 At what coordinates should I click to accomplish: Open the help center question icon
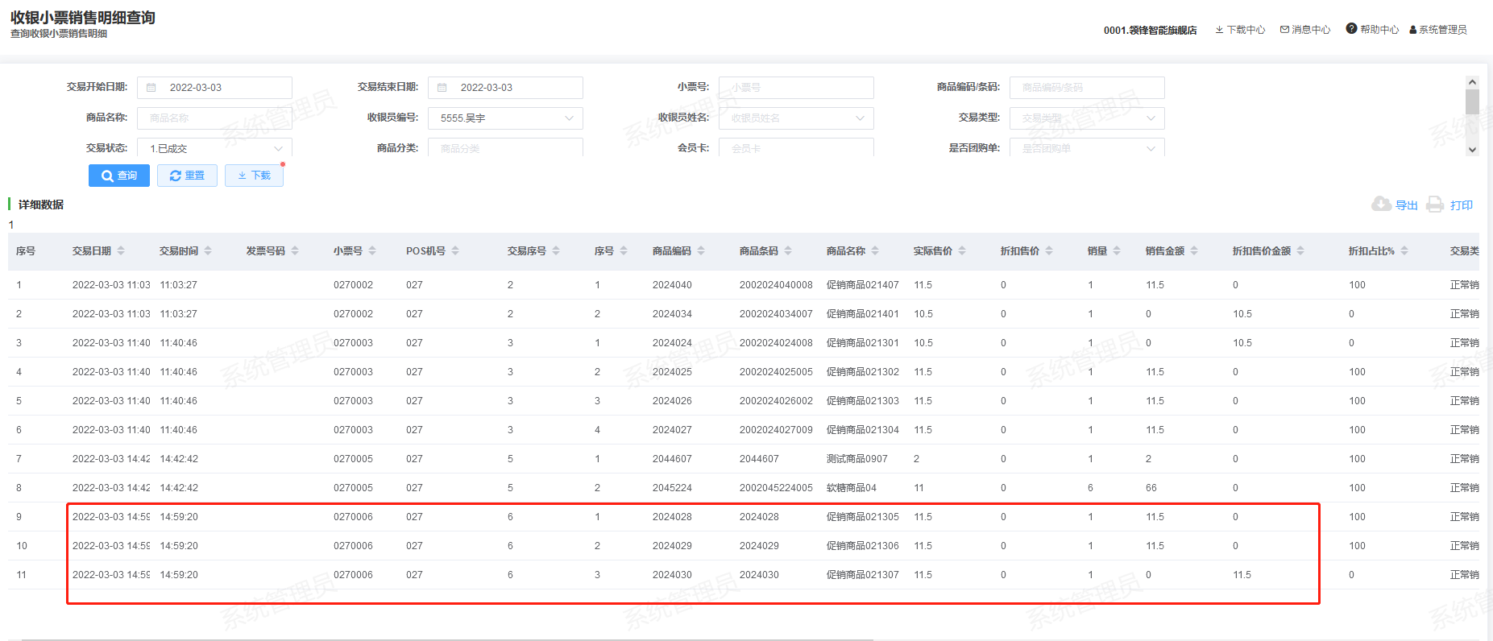(x=1351, y=29)
